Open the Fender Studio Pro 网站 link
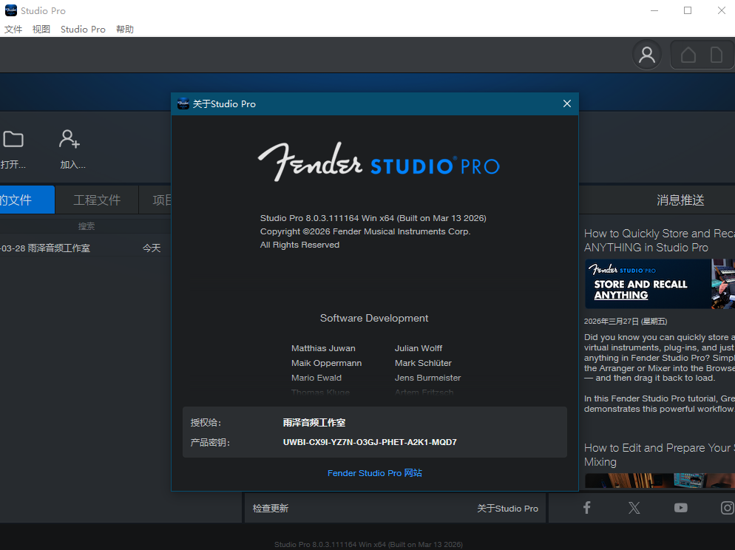 374,473
